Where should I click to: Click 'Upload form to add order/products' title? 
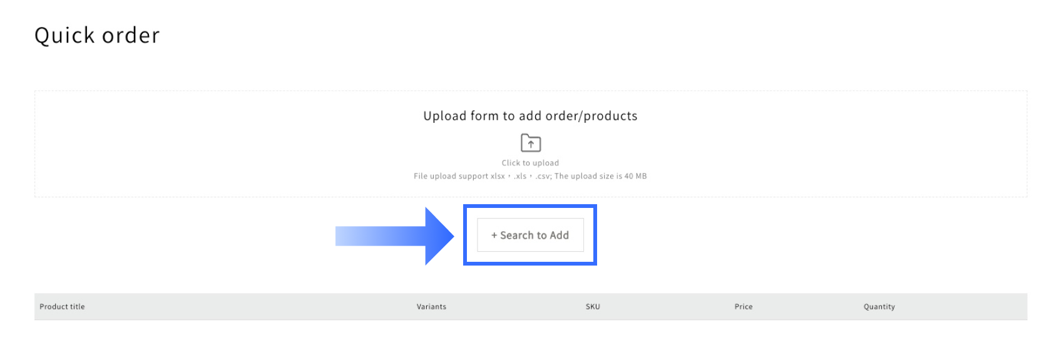(530, 116)
